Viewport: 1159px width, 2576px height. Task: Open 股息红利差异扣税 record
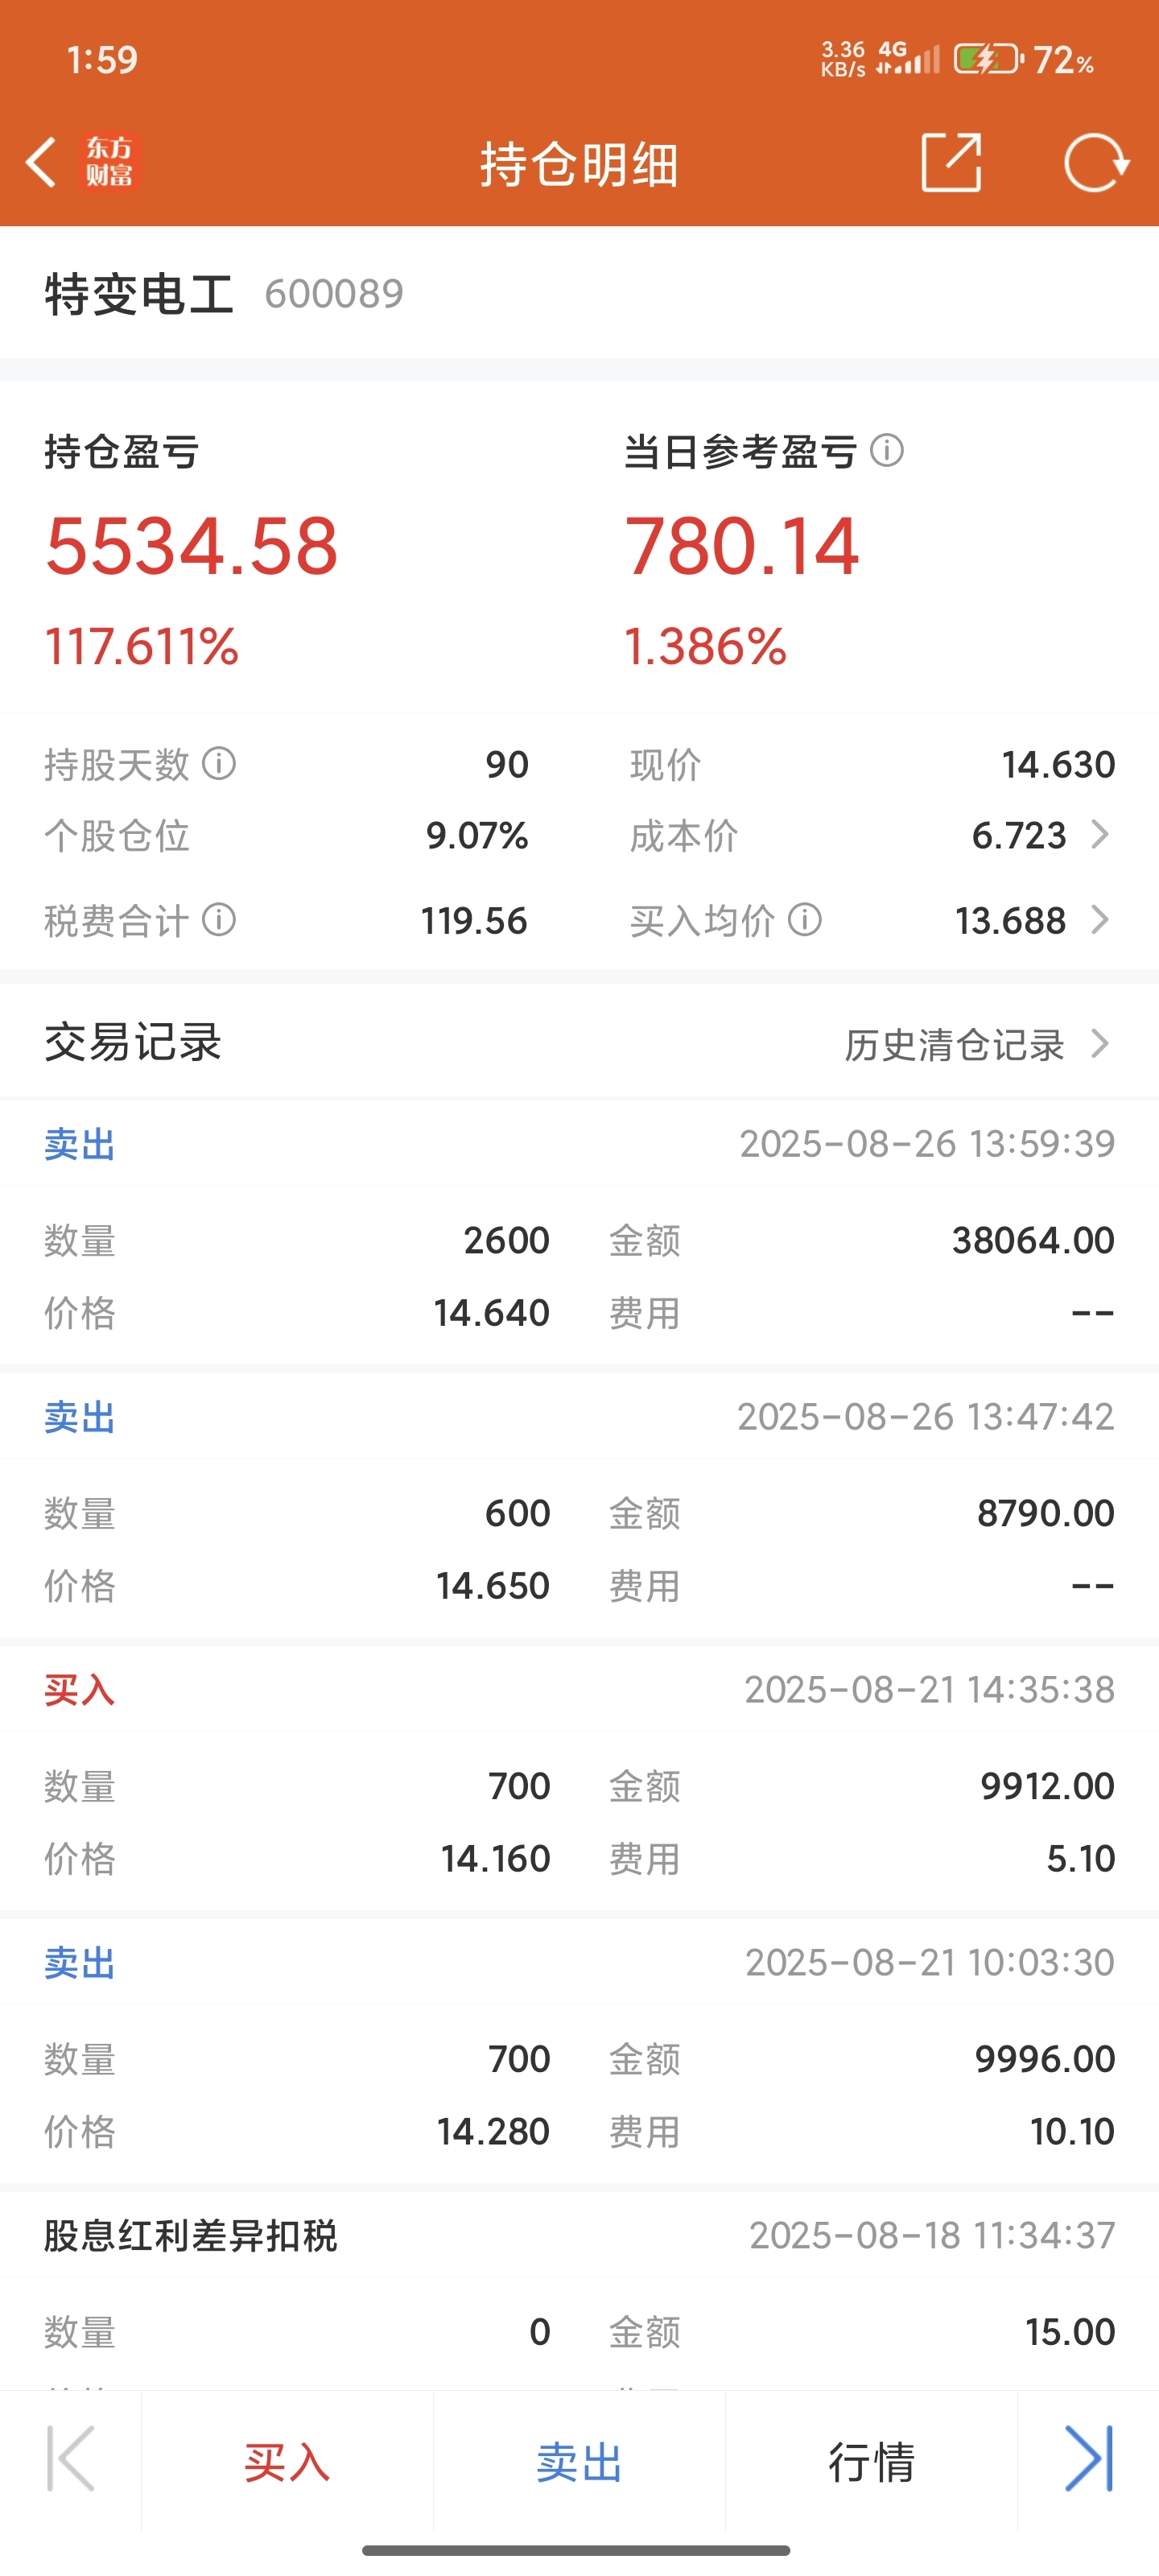pos(579,2292)
